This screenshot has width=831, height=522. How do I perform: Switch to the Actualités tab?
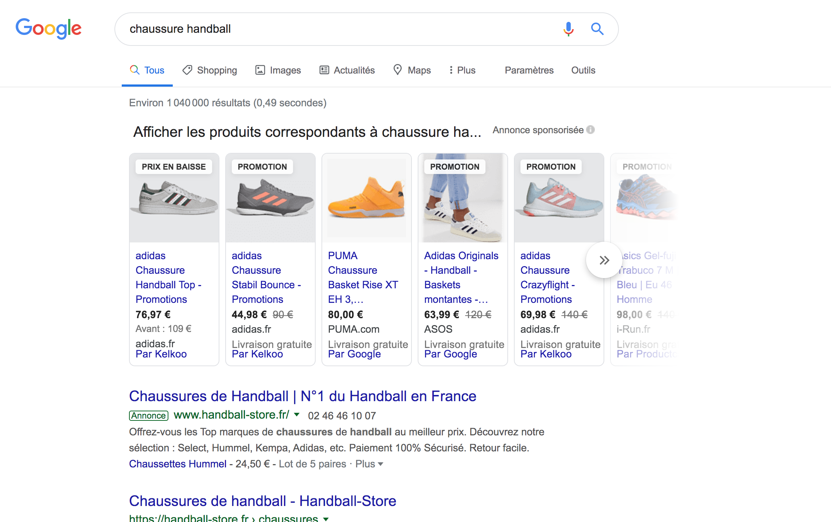(347, 70)
